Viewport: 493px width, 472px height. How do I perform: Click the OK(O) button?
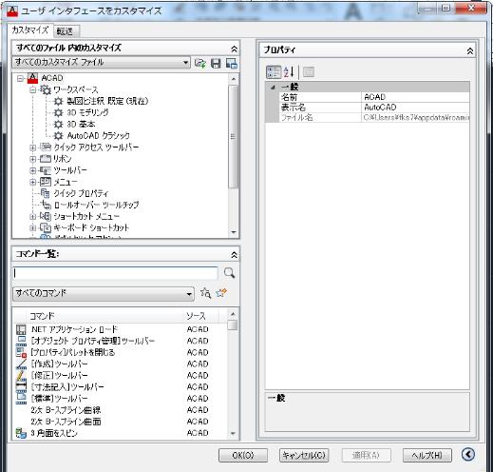click(x=243, y=455)
